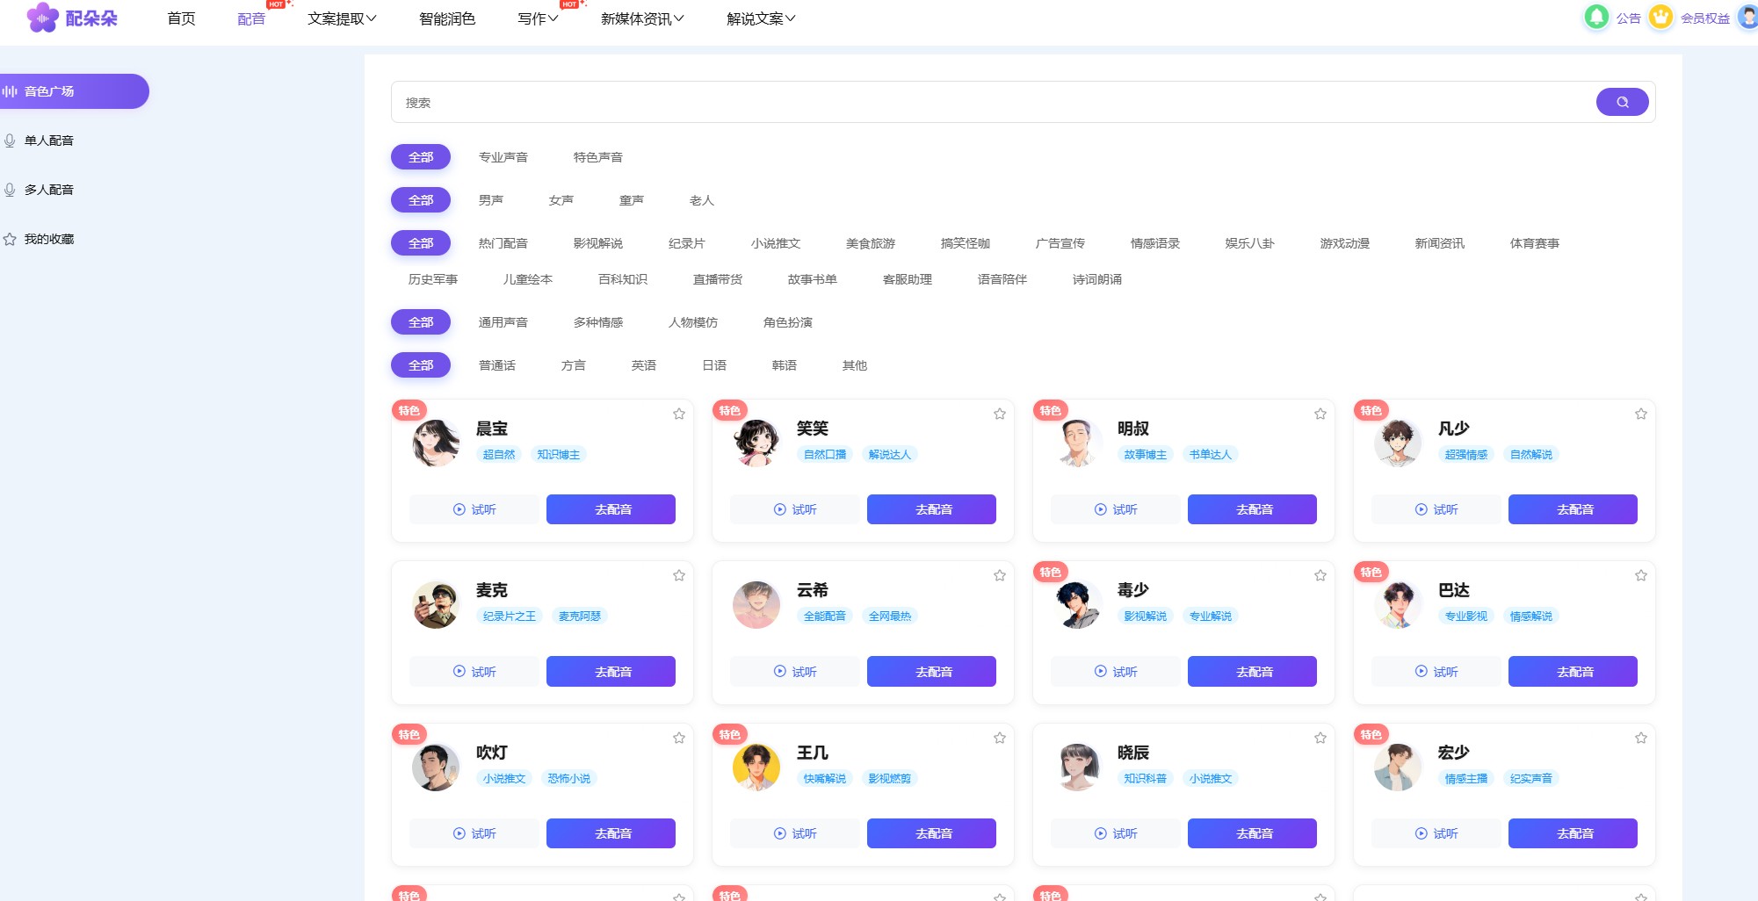1758x901 pixels.
Task: Filter by 特色声音
Action: click(x=598, y=157)
